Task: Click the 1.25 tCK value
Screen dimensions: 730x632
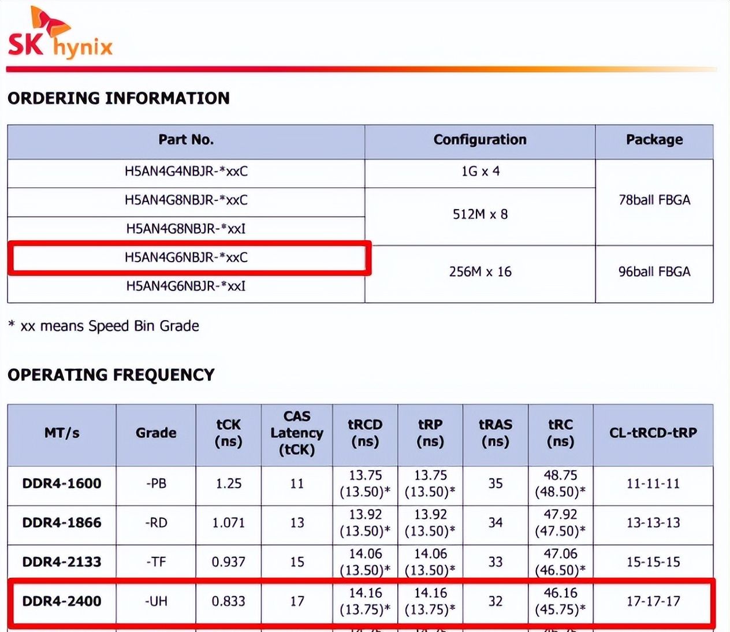Action: tap(229, 484)
